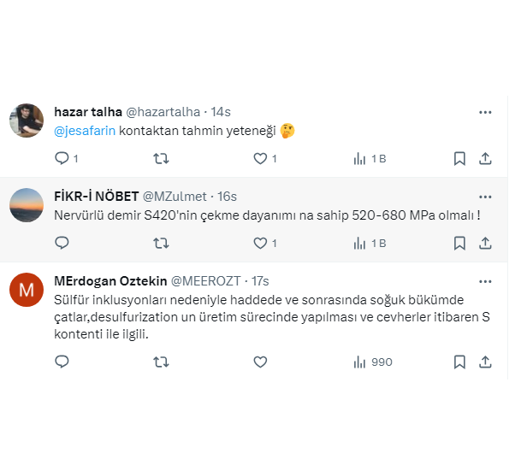This screenshot has height=459, width=521.
Task: Bookmark hazar talha's tweet
Action: (x=459, y=158)
